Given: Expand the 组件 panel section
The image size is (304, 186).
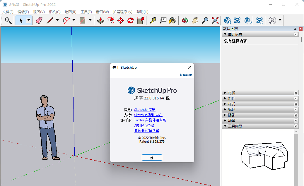Looking at the screenshot, I should pyautogui.click(x=225, y=98).
